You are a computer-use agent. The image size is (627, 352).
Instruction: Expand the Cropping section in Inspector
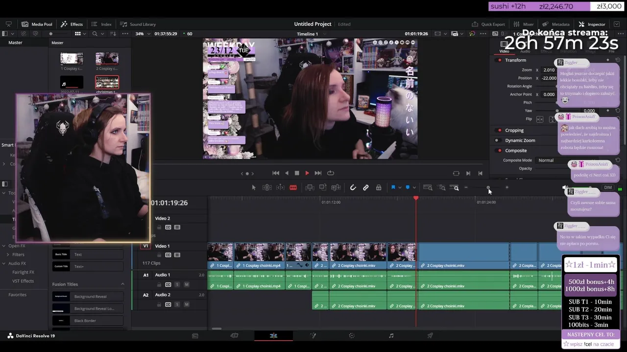(514, 131)
